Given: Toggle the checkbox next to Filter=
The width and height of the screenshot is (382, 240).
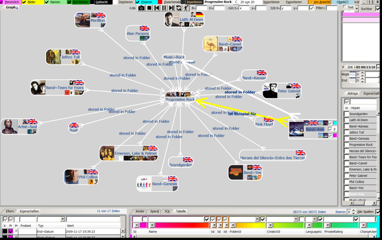Looking at the screenshot, I should click(312, 8).
